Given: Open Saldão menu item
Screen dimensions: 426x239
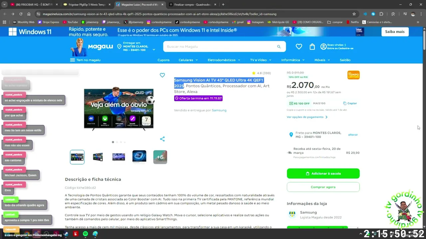Looking at the screenshot, I should coord(345,60).
